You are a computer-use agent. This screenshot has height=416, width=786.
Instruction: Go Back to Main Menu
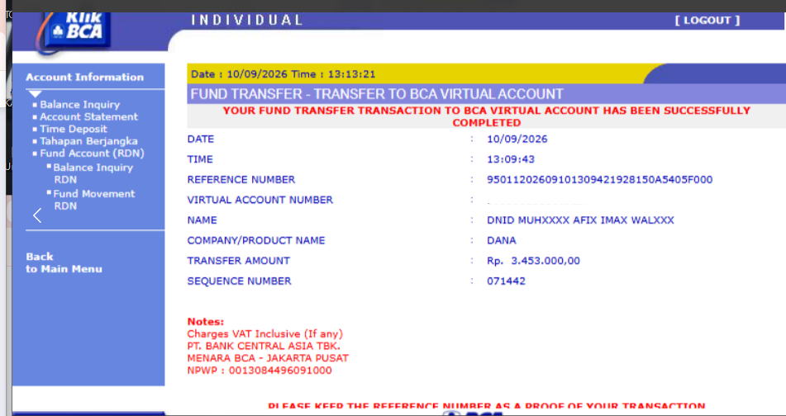pos(64,262)
